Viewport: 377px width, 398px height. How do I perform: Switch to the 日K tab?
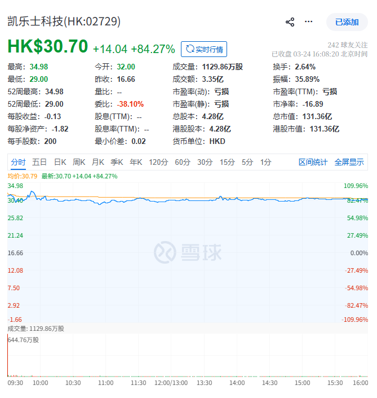click(x=60, y=162)
